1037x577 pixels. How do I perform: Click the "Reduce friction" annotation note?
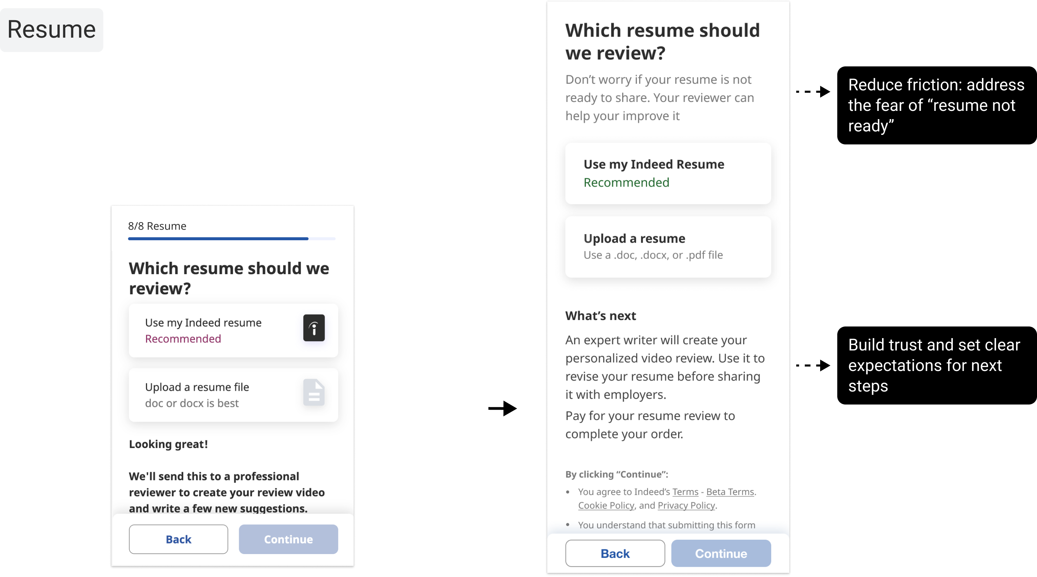[x=935, y=105]
